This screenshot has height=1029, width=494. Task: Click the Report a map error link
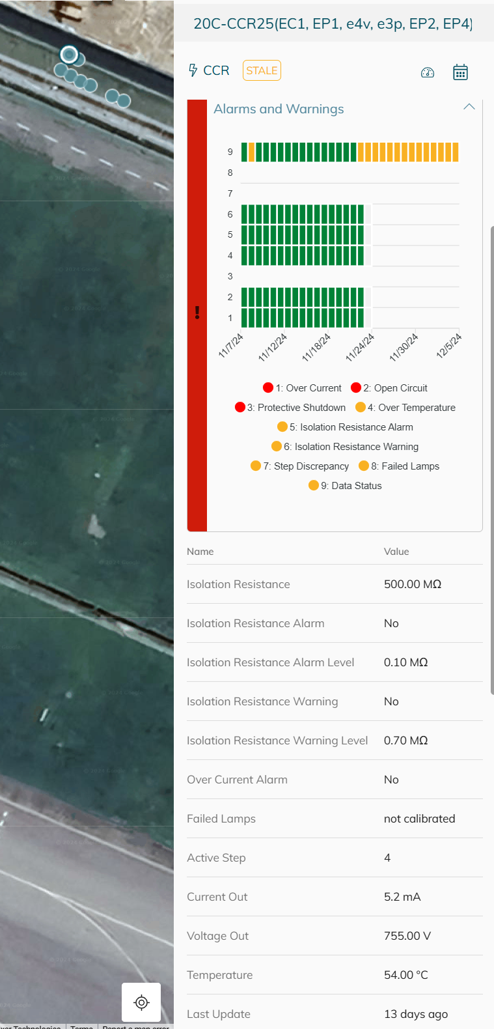coord(135,1026)
